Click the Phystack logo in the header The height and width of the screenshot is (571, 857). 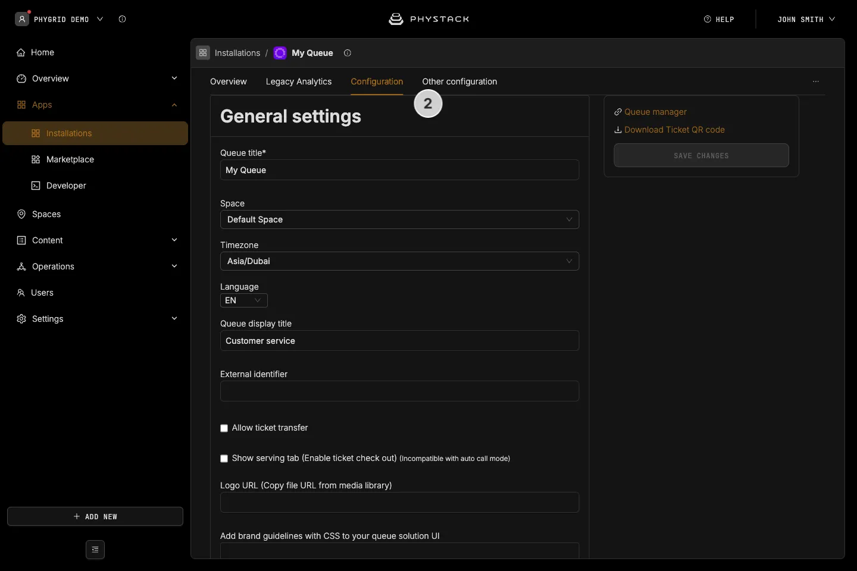[428, 19]
